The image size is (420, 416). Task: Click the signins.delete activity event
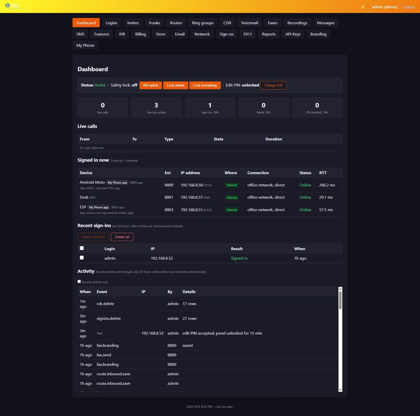tap(109, 318)
